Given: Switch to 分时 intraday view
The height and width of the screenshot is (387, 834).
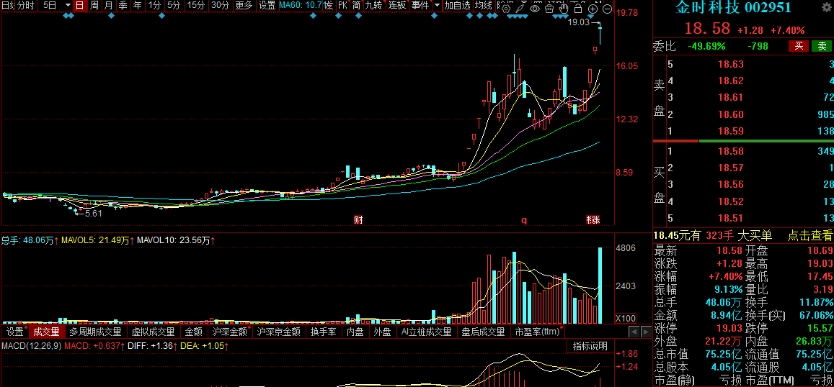Looking at the screenshot, I should coord(25,6).
